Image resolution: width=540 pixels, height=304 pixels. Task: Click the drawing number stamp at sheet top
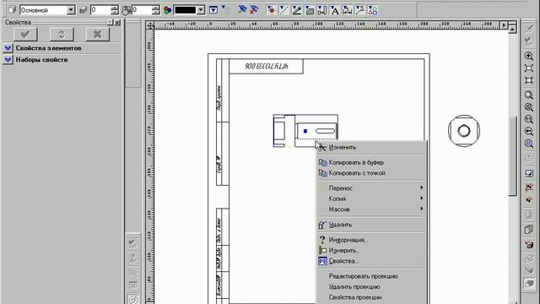267,67
